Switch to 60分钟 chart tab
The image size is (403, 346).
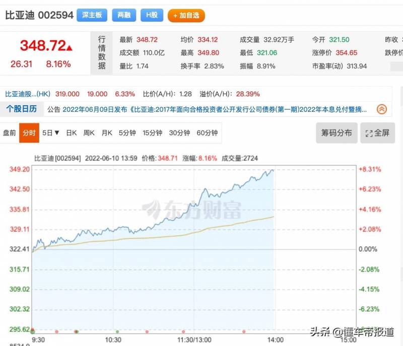pyautogui.click(x=207, y=133)
